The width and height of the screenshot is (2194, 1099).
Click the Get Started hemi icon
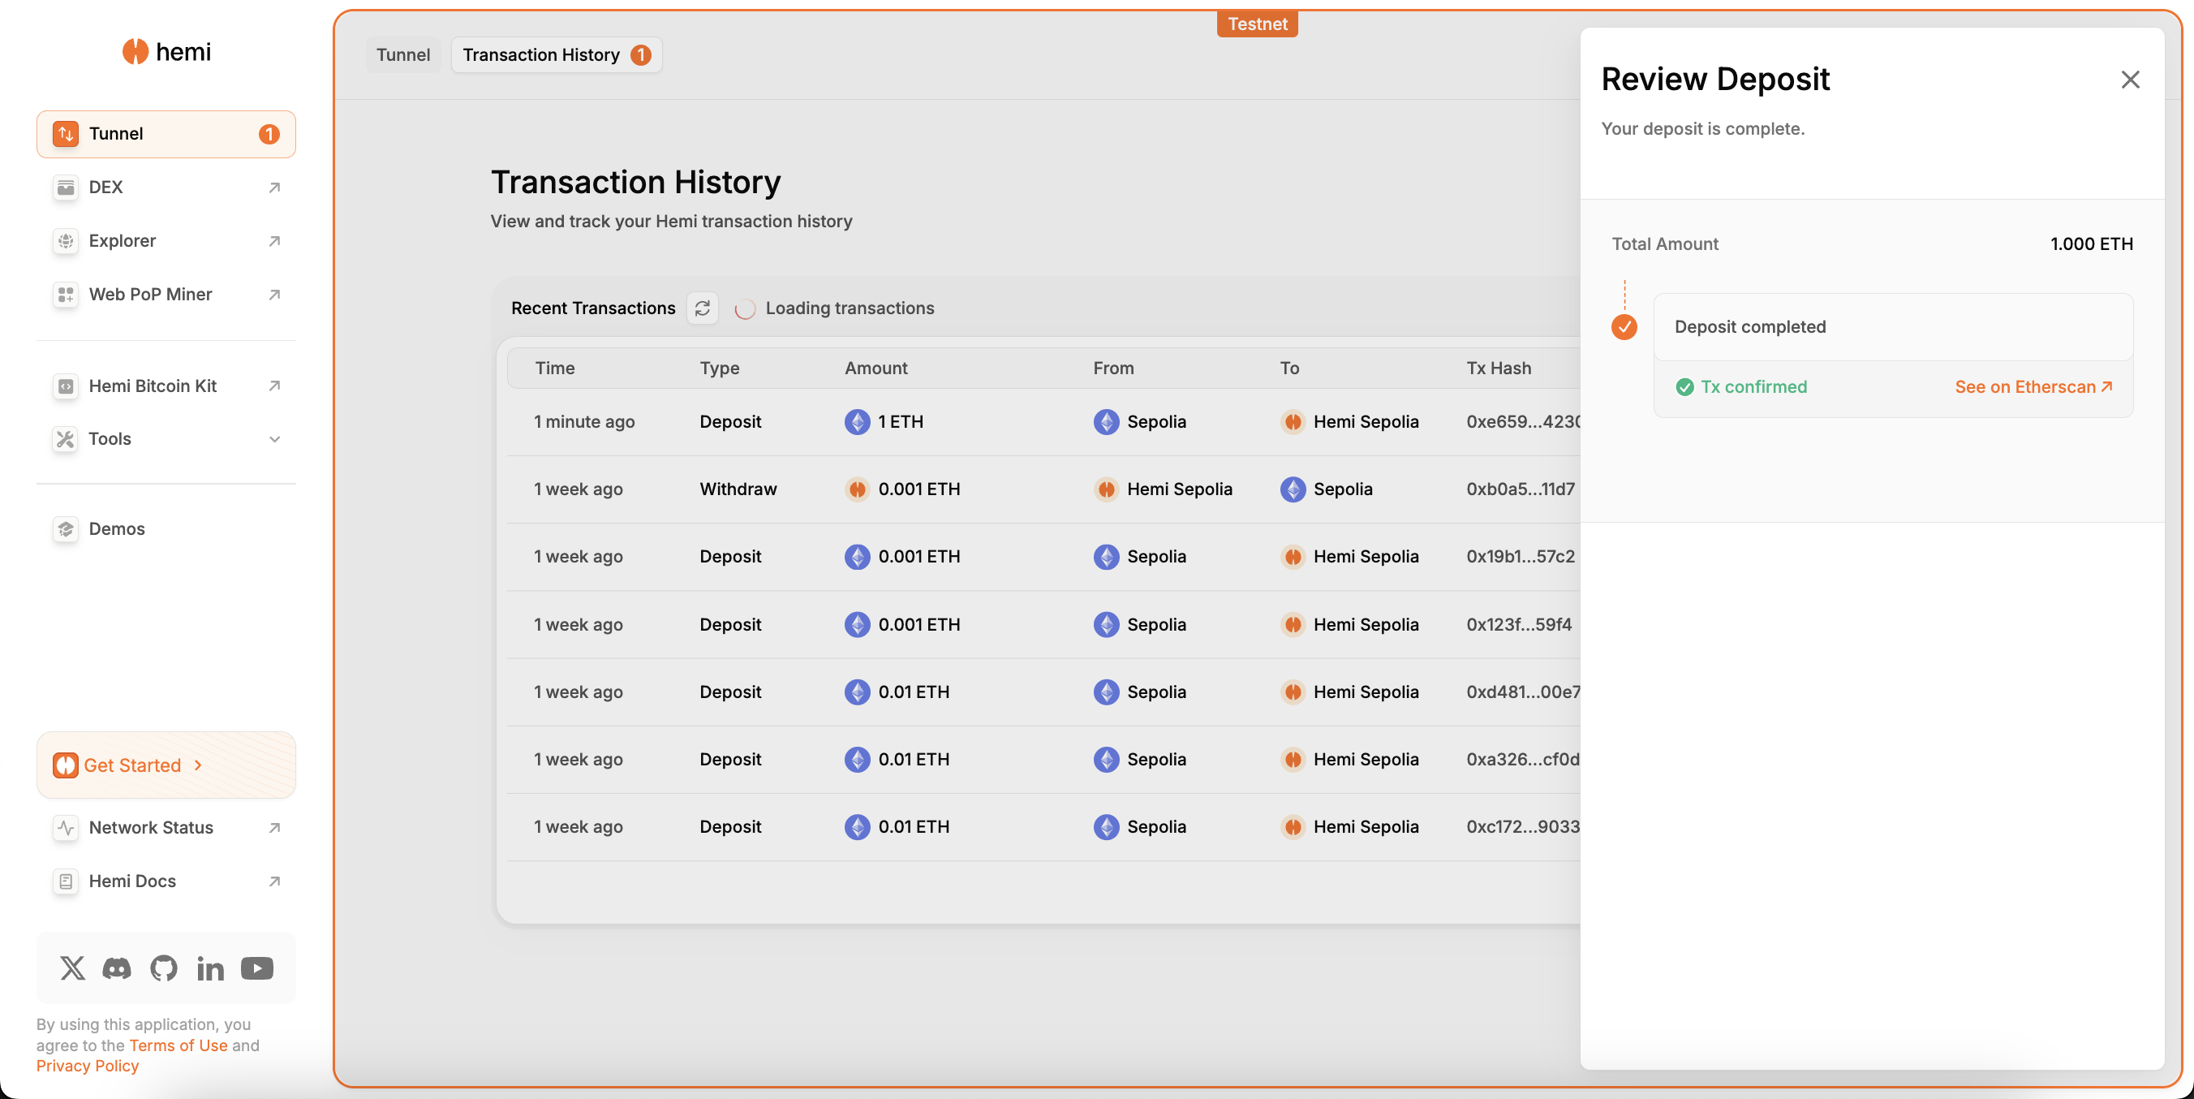point(66,765)
